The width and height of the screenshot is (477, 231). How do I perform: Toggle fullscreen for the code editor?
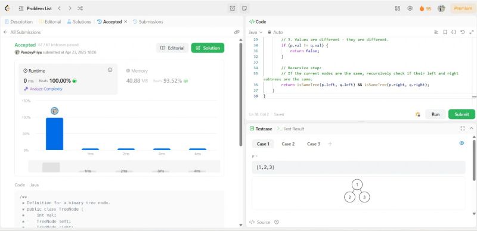tap(472, 32)
